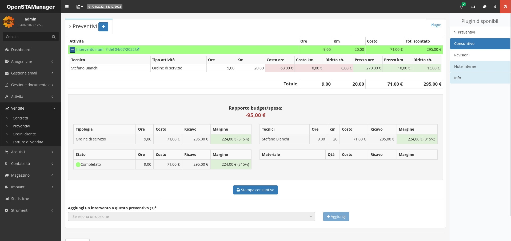Screen dimensions: 511x241
Task: Open the notifications bell icon
Action: [x=462, y=7]
